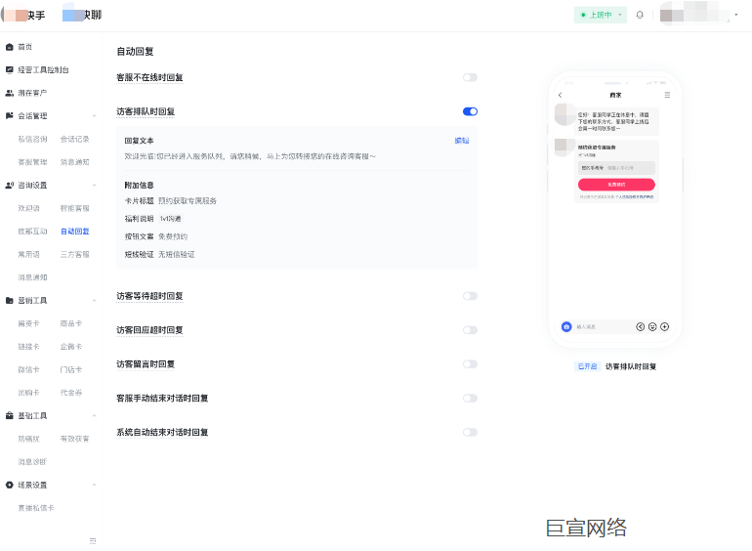Click the 场景设置 circular gear icon
The image size is (752, 551).
(x=9, y=485)
